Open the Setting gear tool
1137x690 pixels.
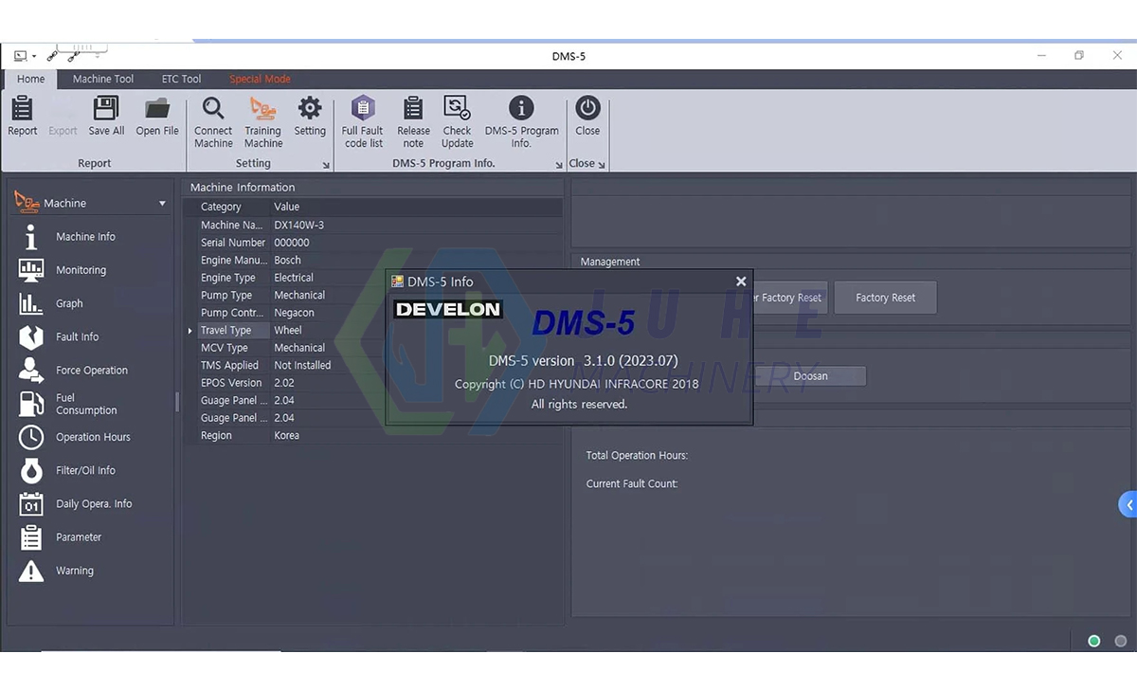[310, 116]
